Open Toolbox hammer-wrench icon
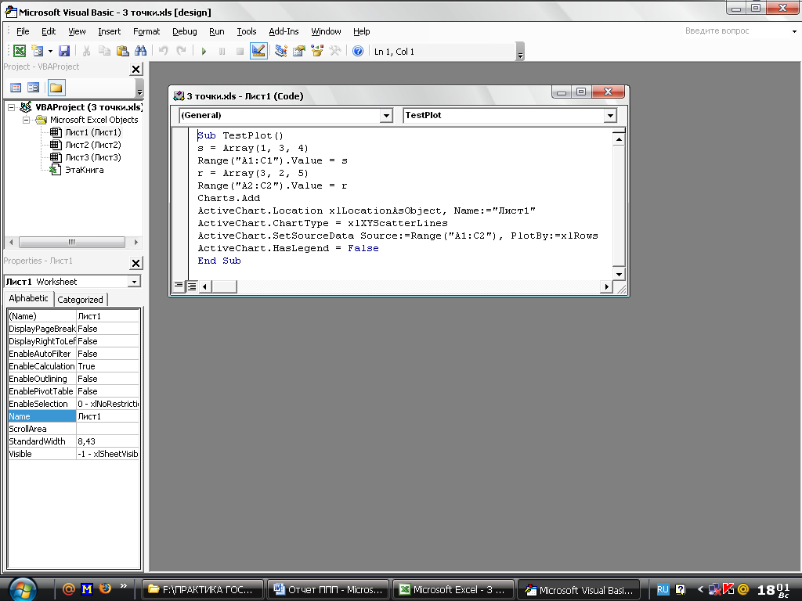This screenshot has height=601, width=802. point(335,51)
